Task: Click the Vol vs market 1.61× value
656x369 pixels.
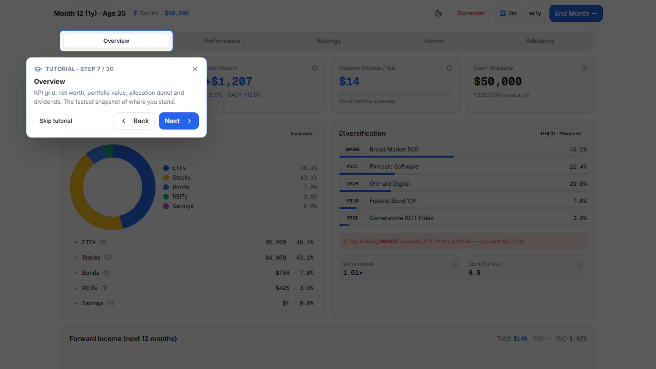Action: coord(353,273)
